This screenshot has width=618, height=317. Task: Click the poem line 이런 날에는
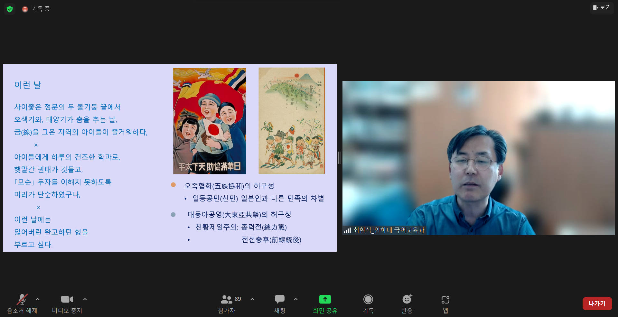[33, 219]
